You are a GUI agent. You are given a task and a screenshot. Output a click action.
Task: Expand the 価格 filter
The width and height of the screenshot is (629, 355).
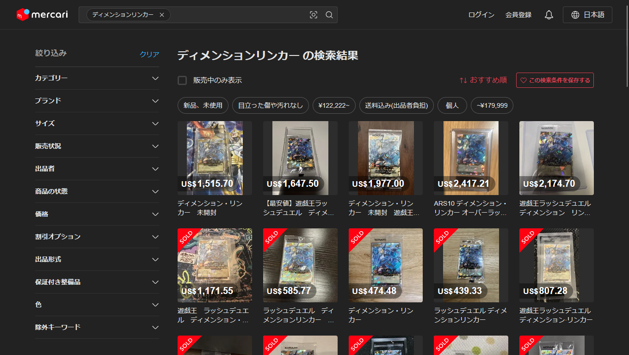pos(97,214)
